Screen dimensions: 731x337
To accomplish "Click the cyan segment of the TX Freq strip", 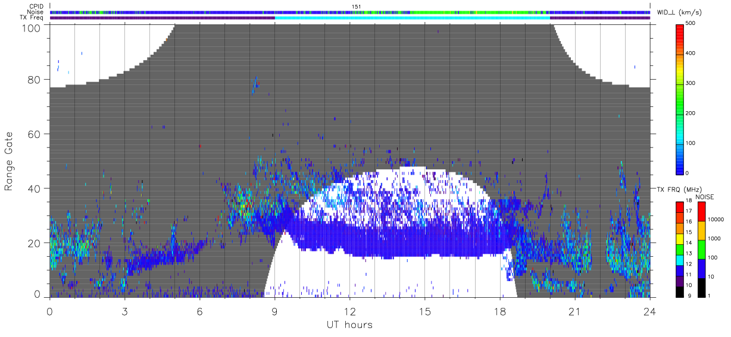I will (412, 18).
